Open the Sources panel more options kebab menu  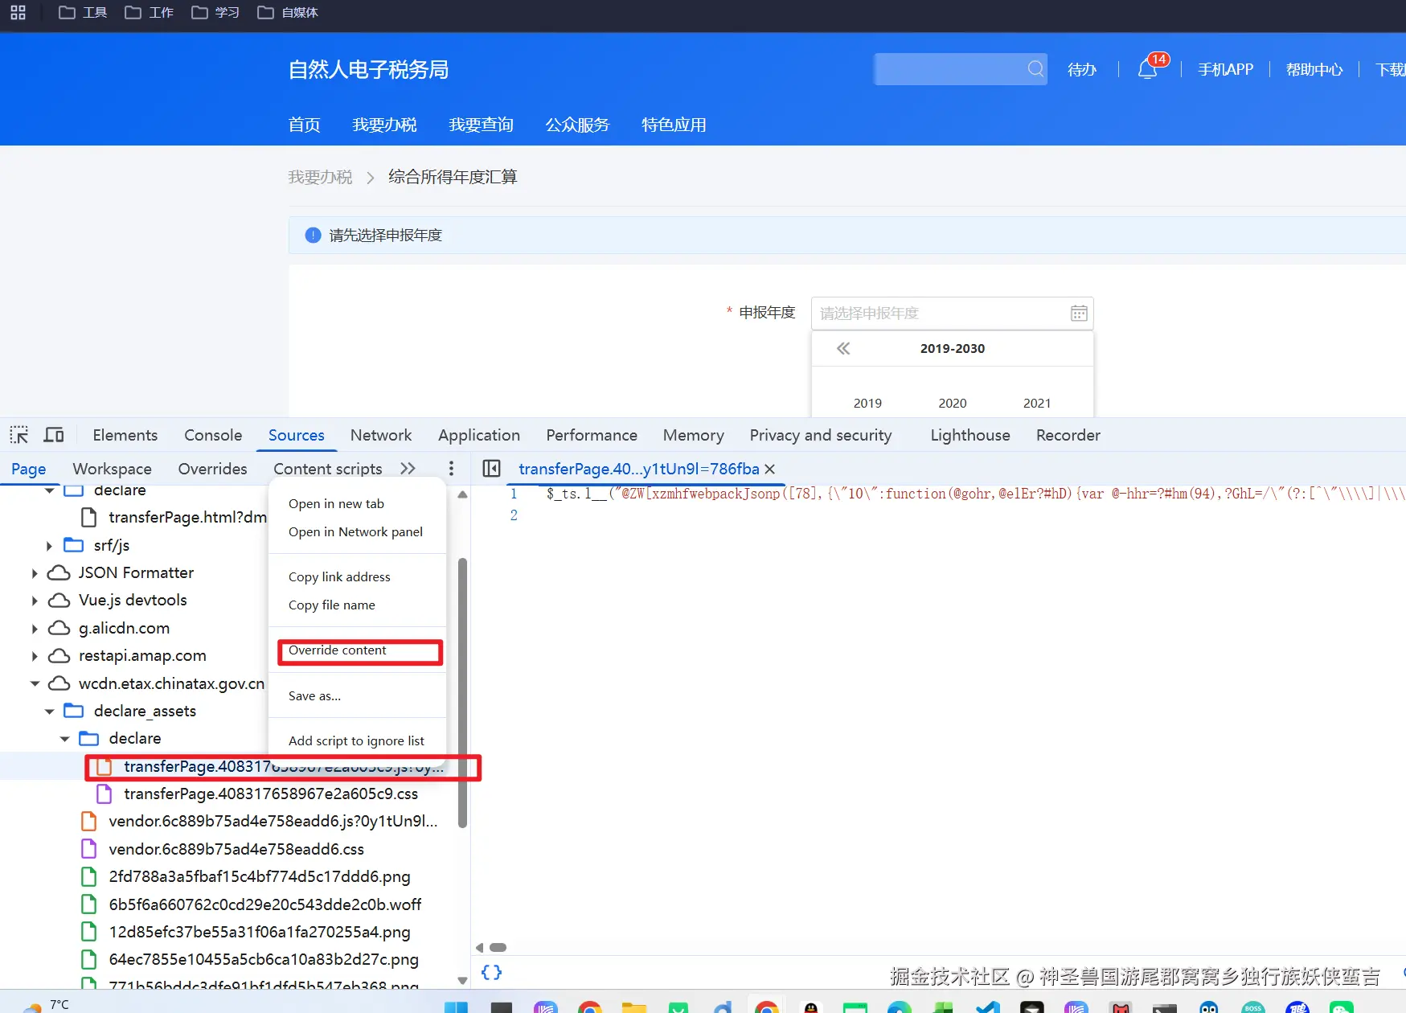(x=451, y=468)
